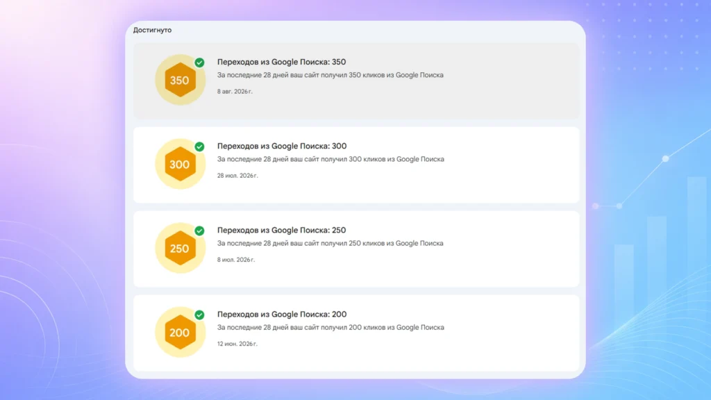This screenshot has width=711, height=400.
Task: Click green checkmark on the 200 badge
Action: tap(199, 315)
